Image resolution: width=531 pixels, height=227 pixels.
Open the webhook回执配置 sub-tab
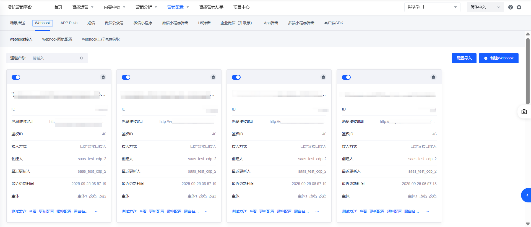click(x=57, y=39)
